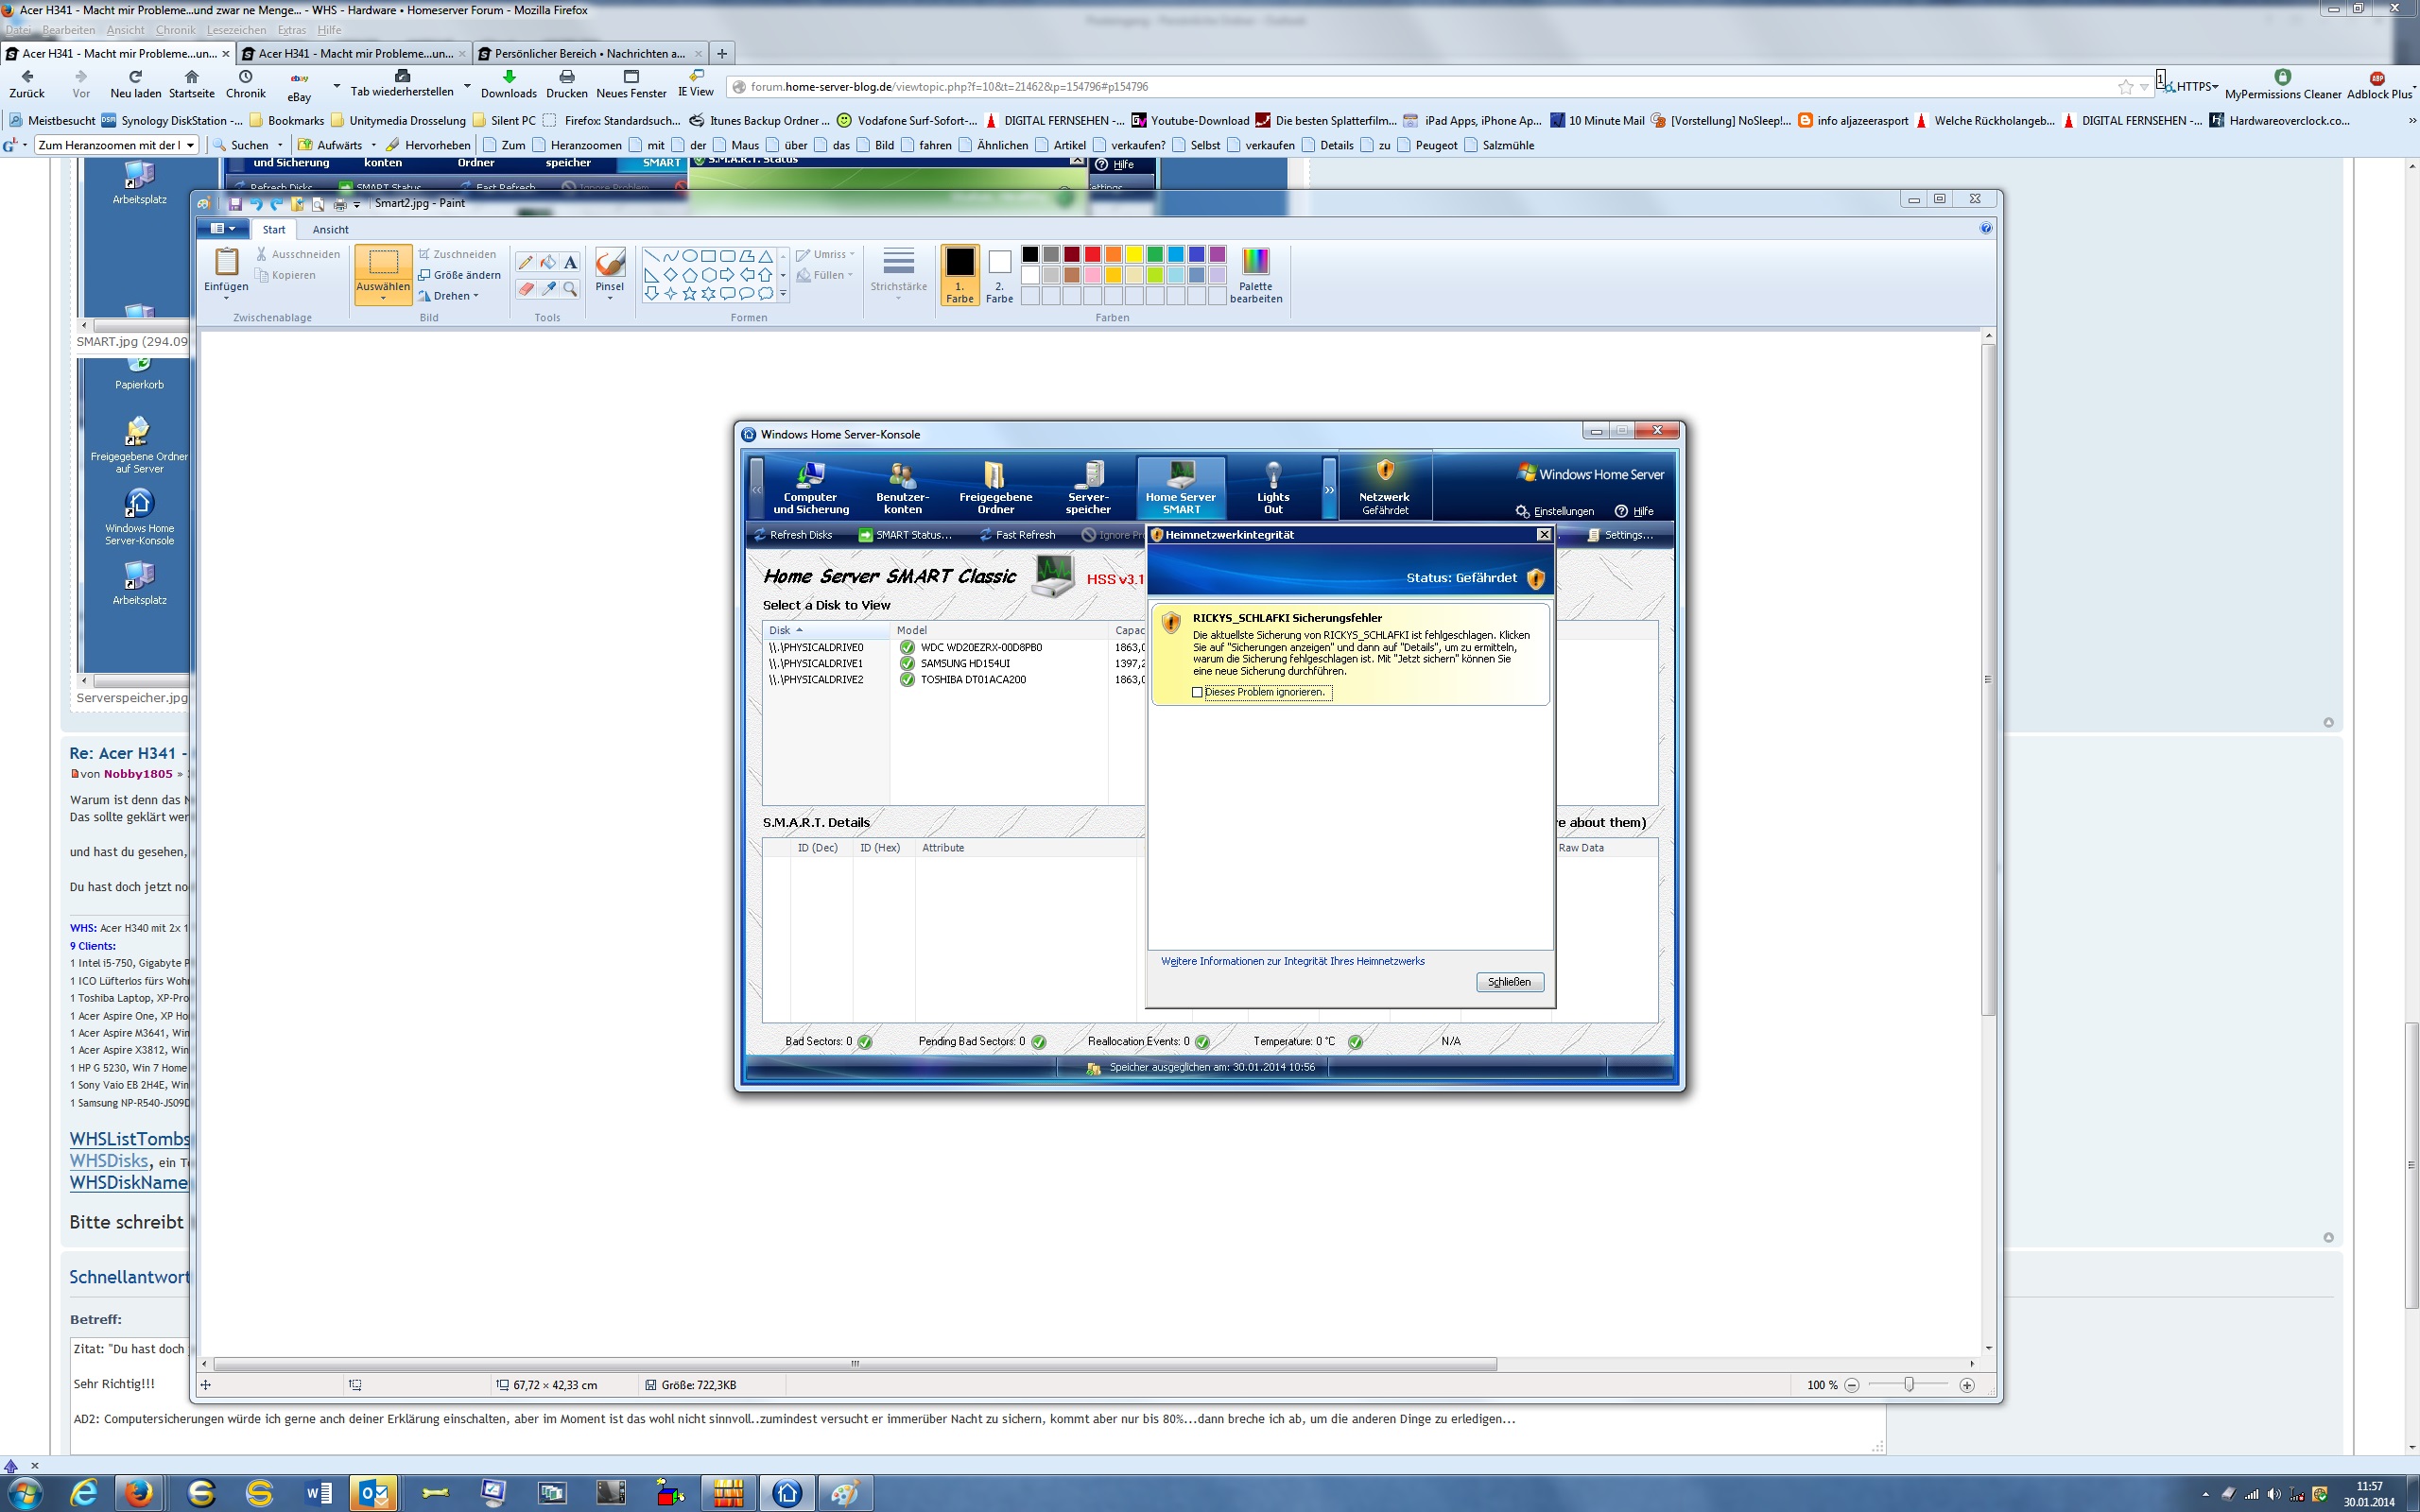
Task: Pick the yellow color swatch in Farben
Action: [x=1134, y=254]
